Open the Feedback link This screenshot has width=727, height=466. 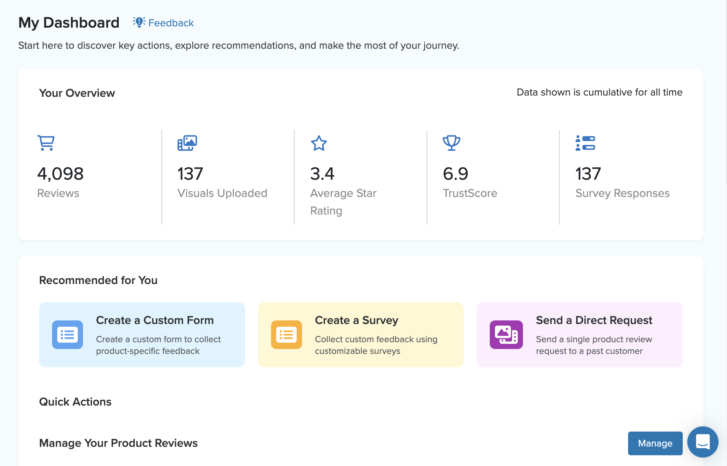coord(171,23)
